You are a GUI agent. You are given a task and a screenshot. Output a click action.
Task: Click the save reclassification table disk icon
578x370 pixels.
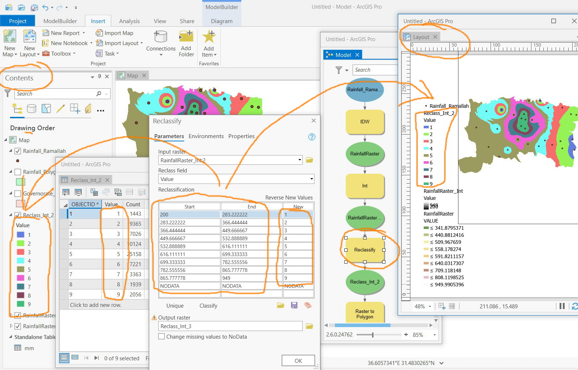(294, 305)
